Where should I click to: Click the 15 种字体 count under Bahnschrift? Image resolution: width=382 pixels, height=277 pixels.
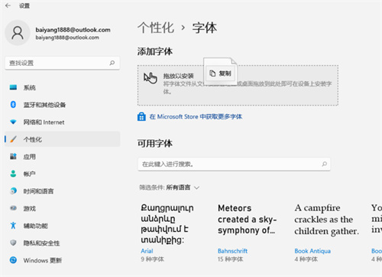click(230, 259)
